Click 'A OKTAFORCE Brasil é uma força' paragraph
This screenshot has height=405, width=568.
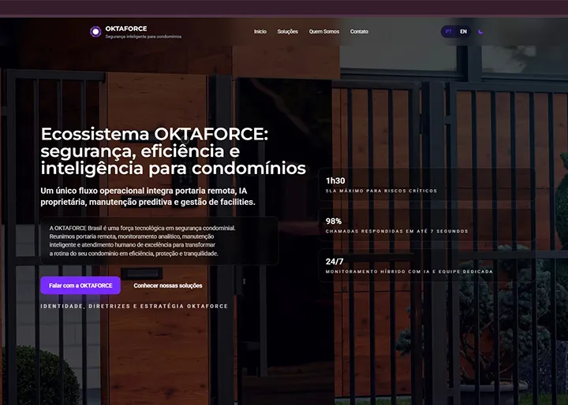tap(142, 240)
